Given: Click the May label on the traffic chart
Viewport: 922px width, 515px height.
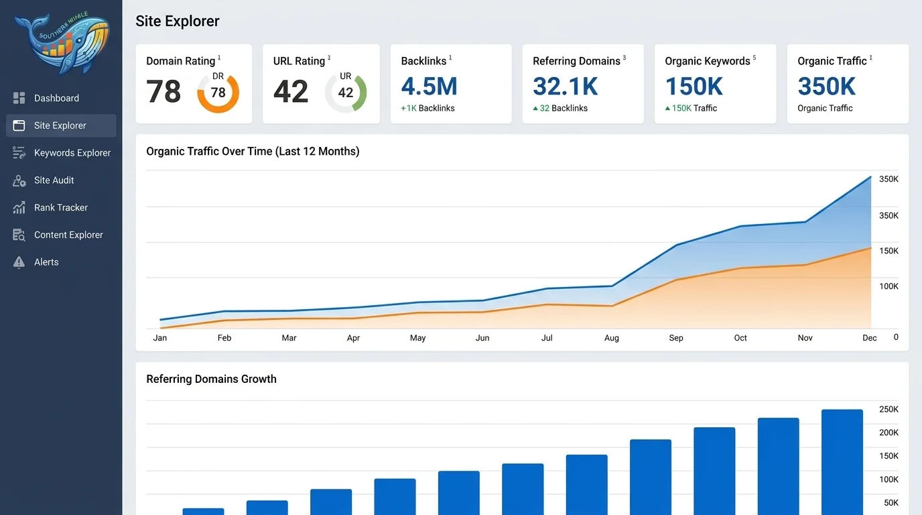Looking at the screenshot, I should click(x=417, y=338).
